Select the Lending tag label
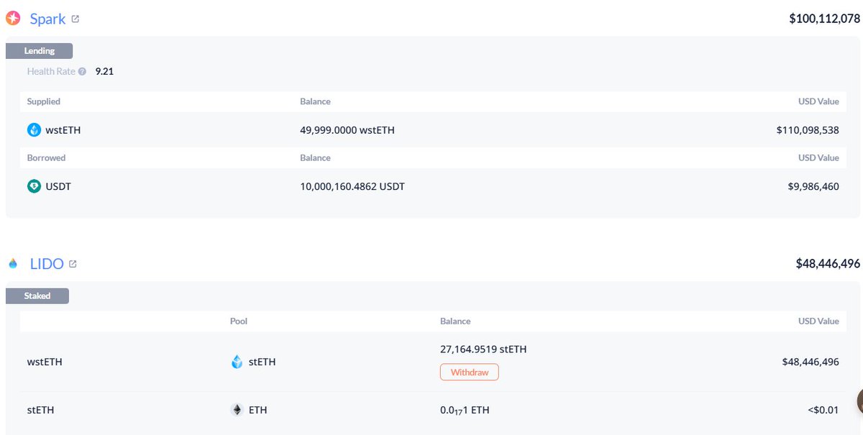This screenshot has width=863, height=435. click(x=39, y=51)
